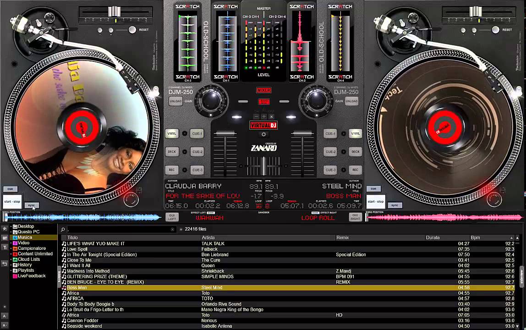Expand the History tree node
The height and width of the screenshot is (330, 526).
[x=11, y=265]
